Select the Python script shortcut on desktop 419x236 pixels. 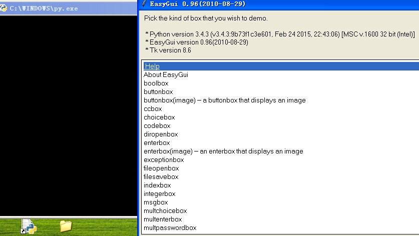28,226
